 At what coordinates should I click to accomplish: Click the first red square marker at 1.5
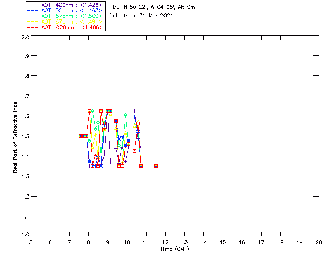click(x=80, y=136)
